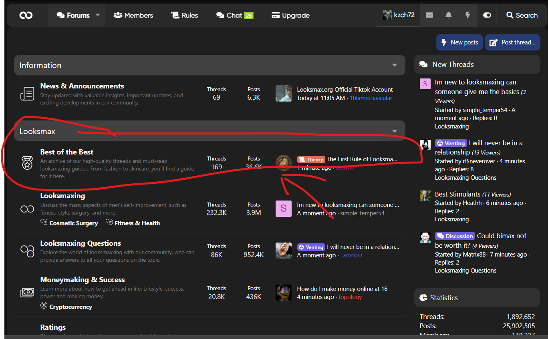Open the Cryptocurrency subforum link
This screenshot has height=339, width=548.
pos(71,307)
